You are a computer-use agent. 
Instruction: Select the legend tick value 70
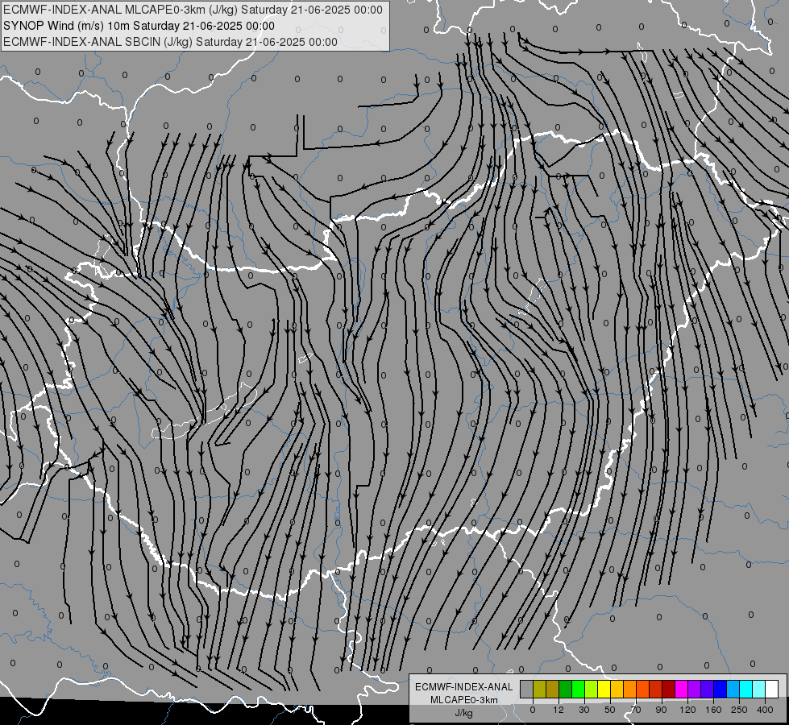point(636,710)
